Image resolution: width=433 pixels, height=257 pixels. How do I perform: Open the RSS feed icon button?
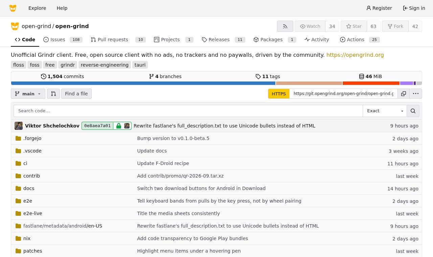[x=285, y=26]
